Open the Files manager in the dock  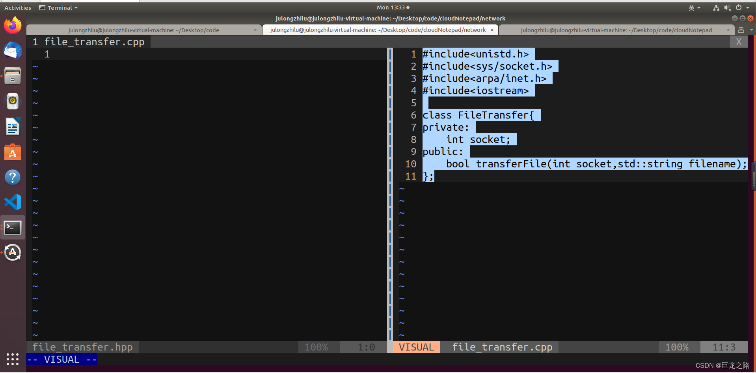tap(13, 76)
